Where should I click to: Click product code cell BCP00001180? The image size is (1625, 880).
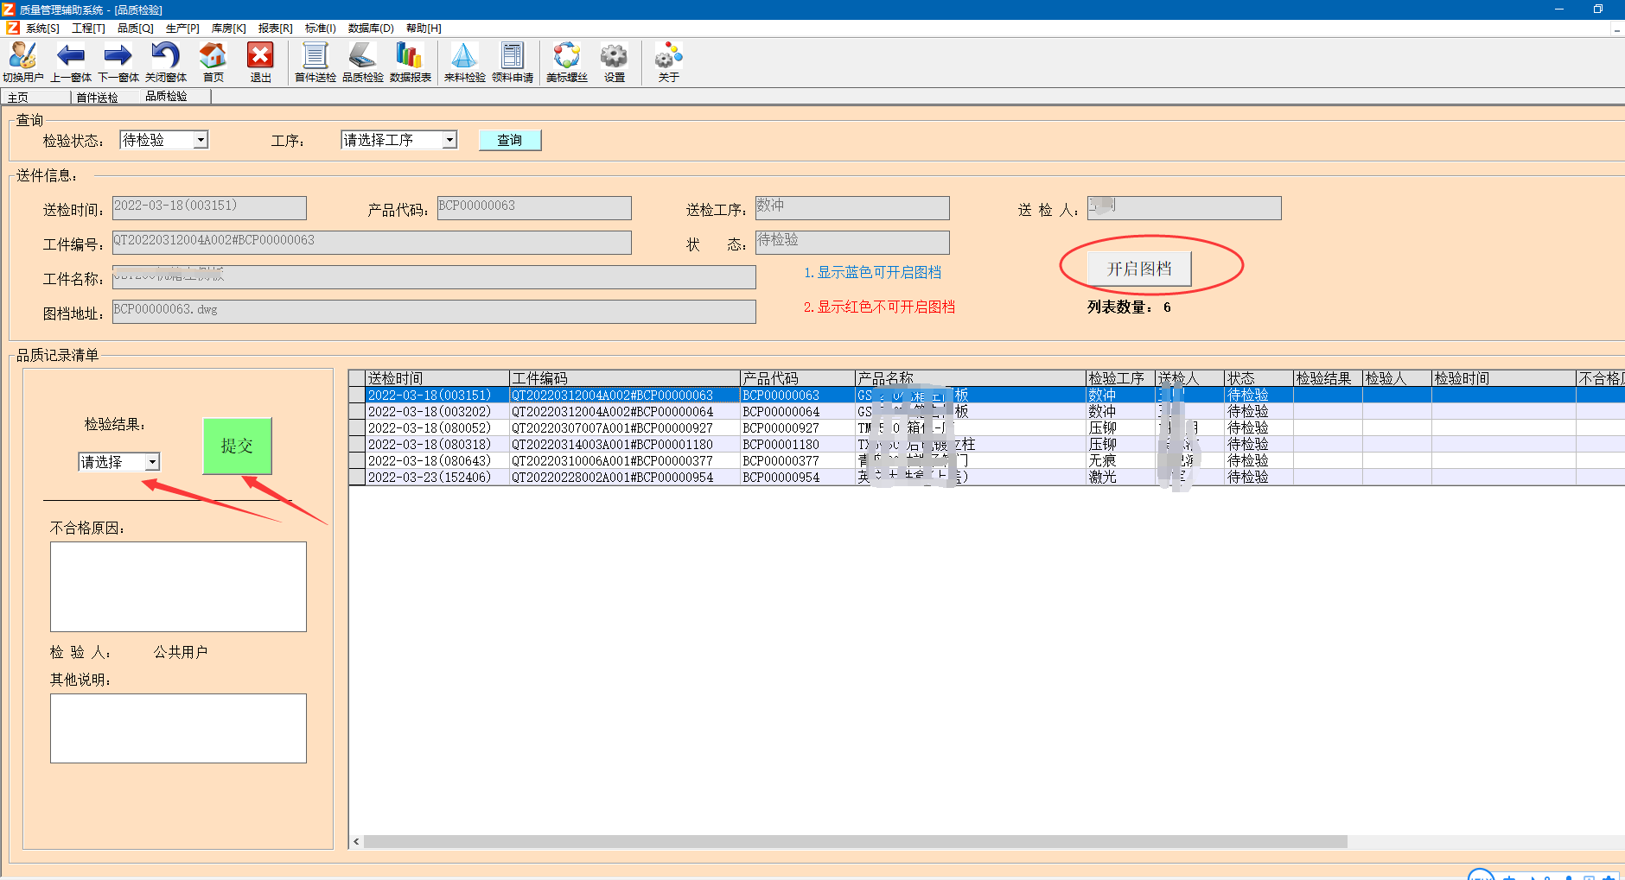(797, 445)
